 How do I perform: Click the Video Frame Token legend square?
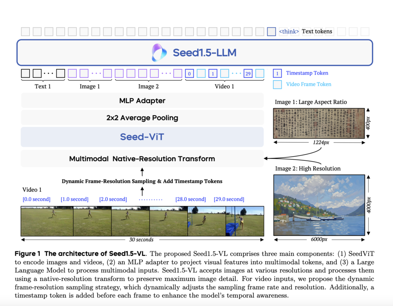[277, 84]
